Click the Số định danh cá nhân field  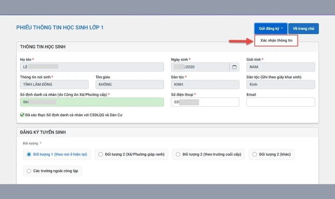(x=92, y=102)
